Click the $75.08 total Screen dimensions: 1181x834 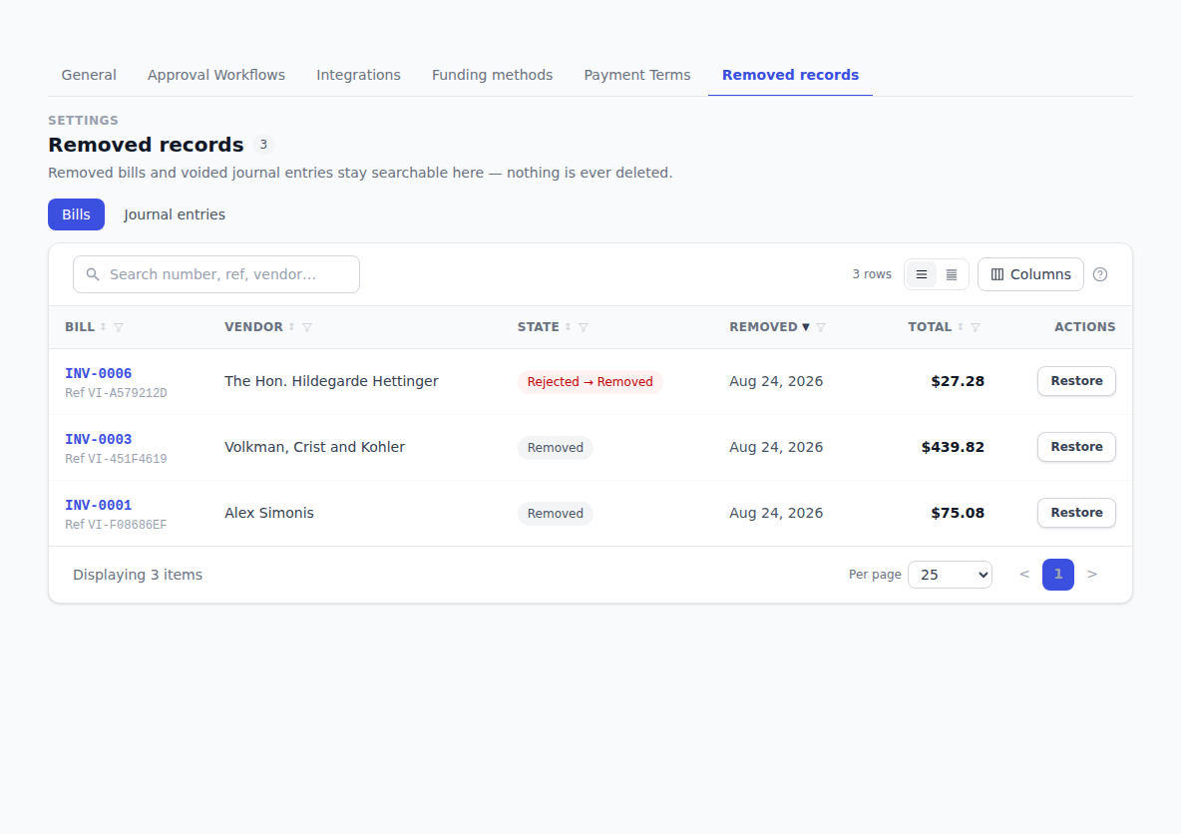958,513
